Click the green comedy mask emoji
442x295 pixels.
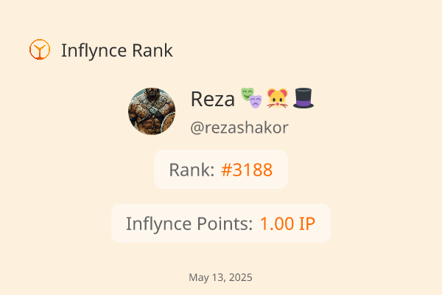pos(248,94)
